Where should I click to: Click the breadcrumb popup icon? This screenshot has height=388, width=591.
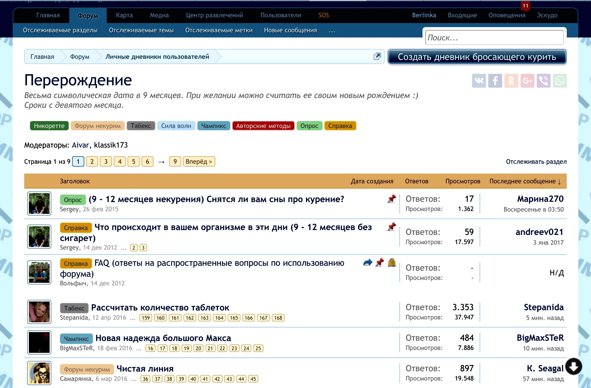click(377, 56)
